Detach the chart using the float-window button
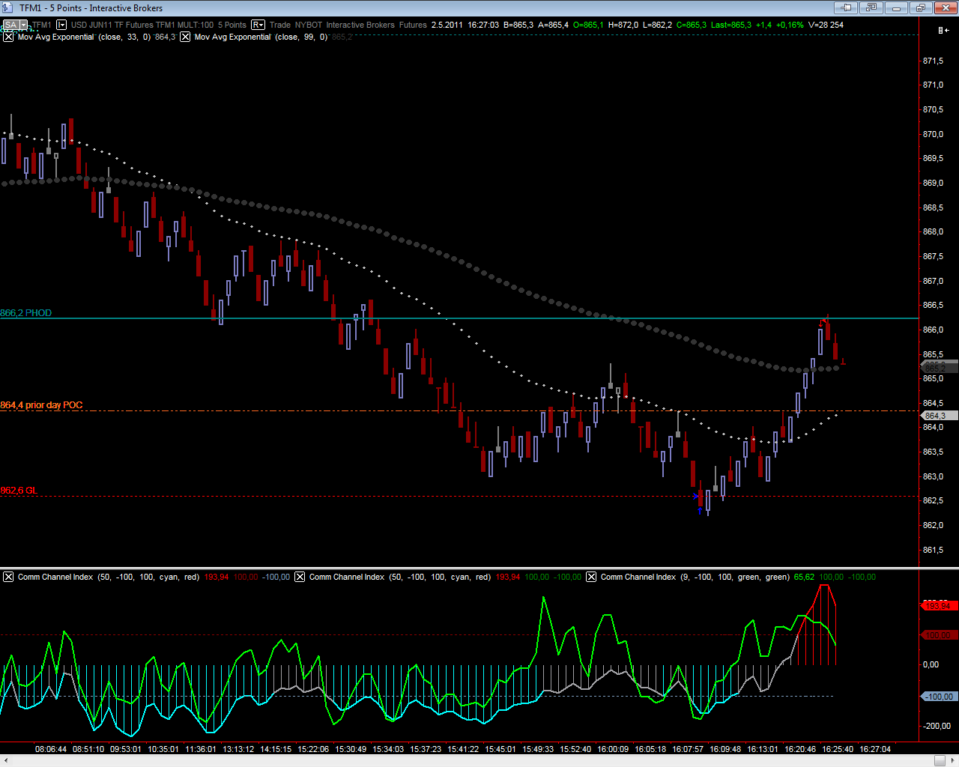This screenshot has width=959, height=767. [871, 7]
